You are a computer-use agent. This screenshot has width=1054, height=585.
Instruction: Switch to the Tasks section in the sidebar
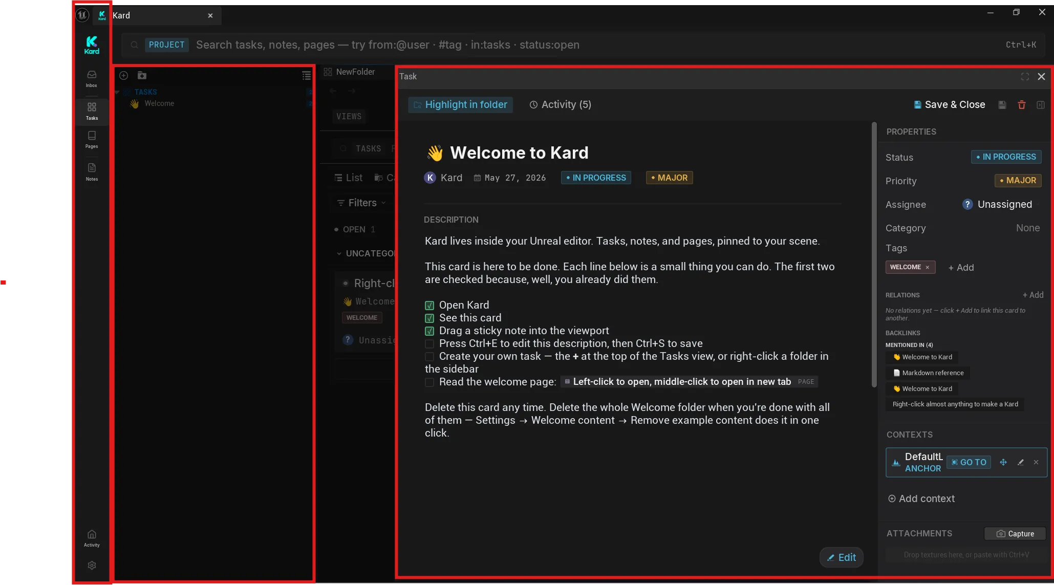(x=92, y=111)
